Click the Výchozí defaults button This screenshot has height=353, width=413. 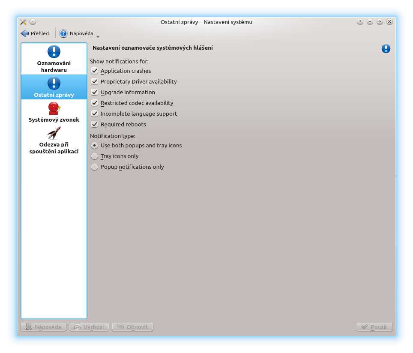click(x=89, y=327)
